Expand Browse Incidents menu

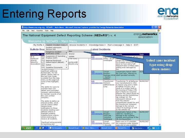[78, 45]
